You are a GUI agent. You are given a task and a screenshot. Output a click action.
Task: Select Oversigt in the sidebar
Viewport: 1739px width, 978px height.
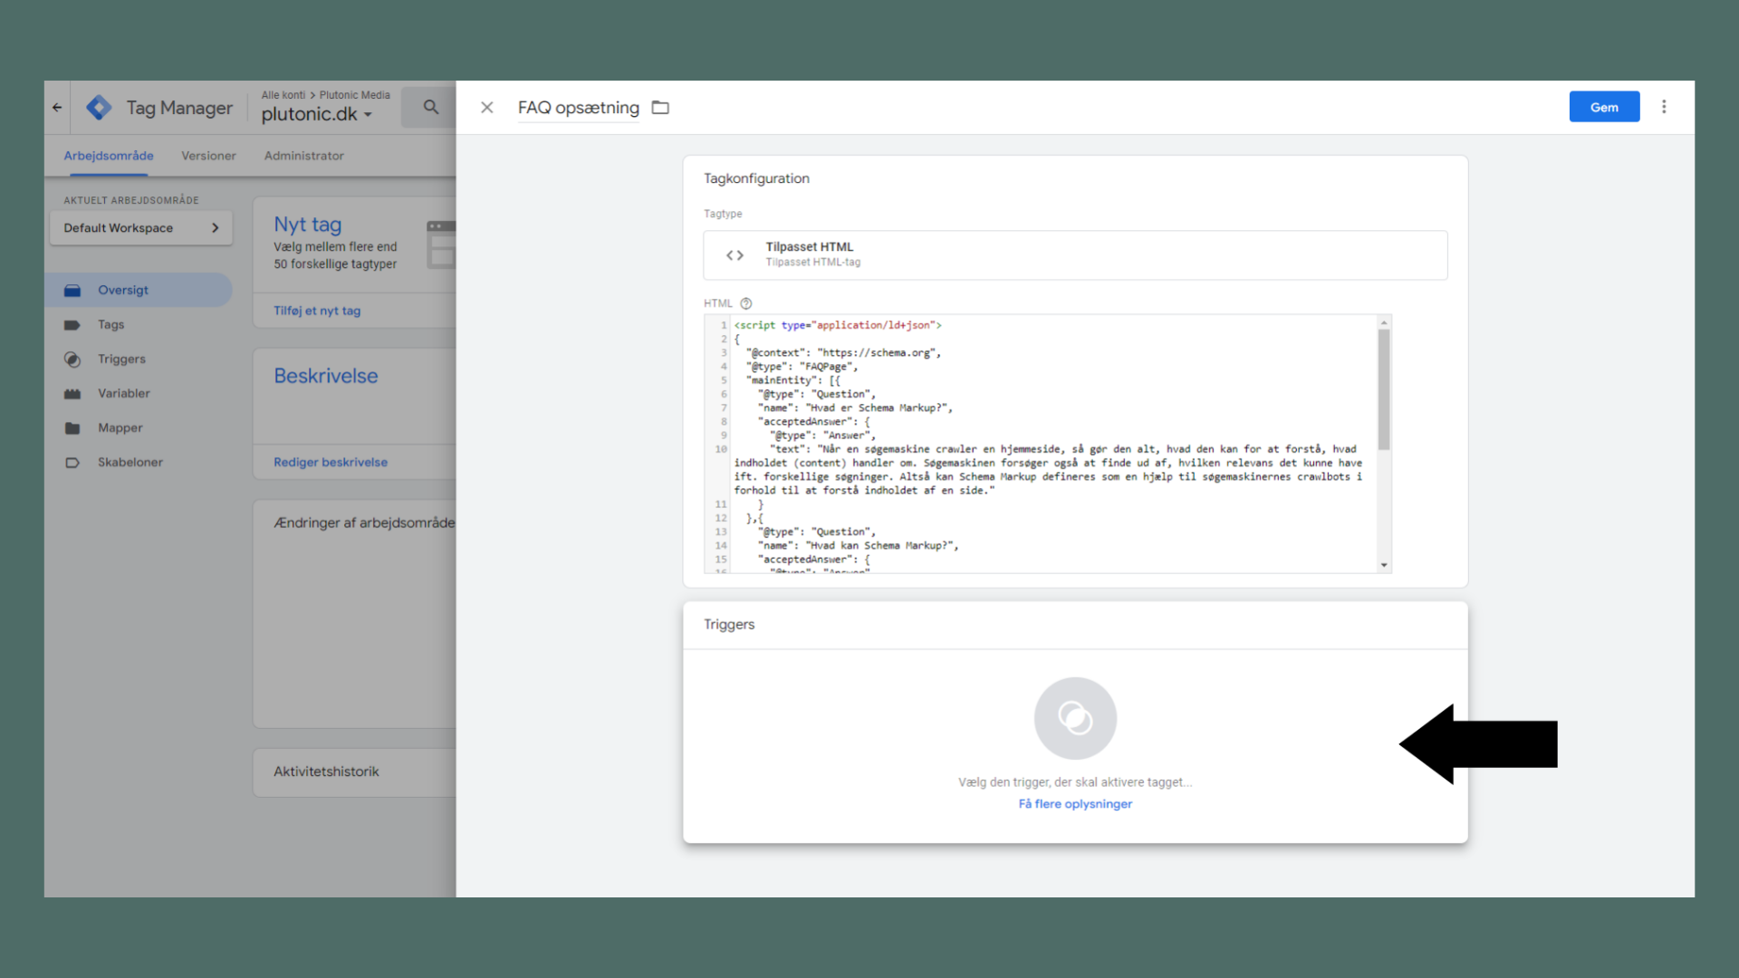pos(140,291)
